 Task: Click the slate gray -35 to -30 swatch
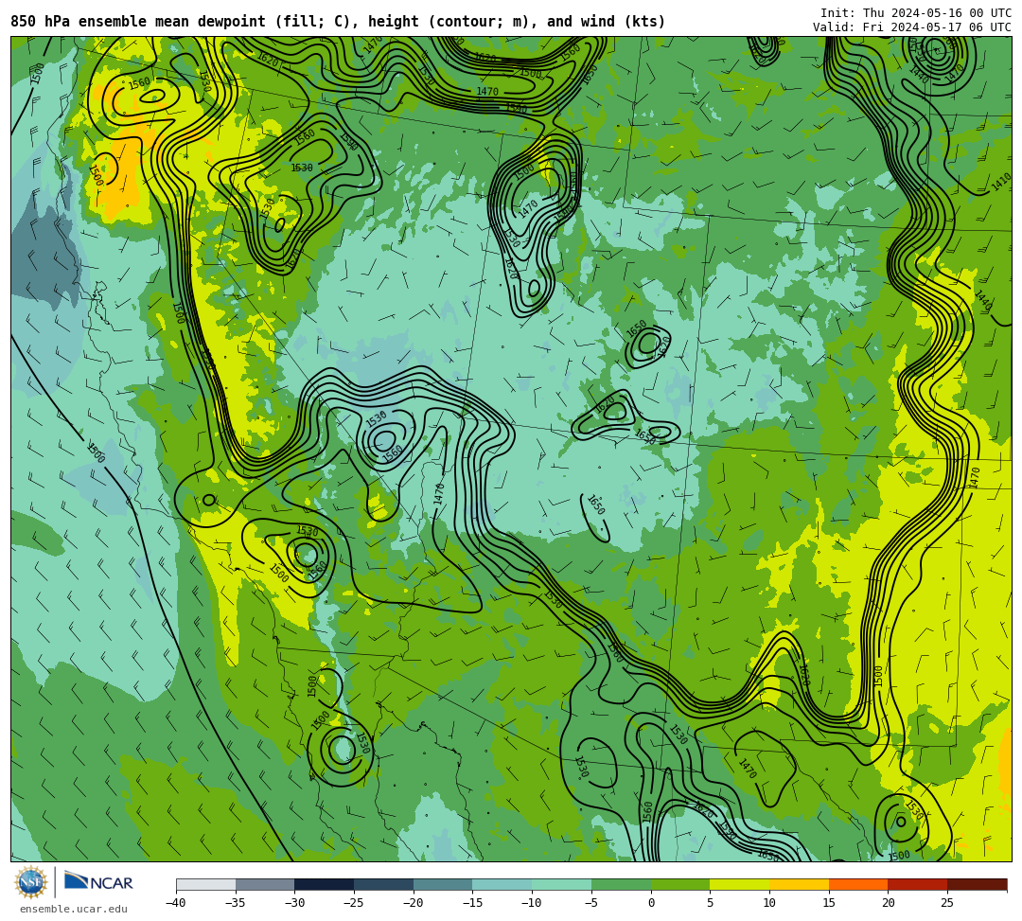(x=265, y=884)
